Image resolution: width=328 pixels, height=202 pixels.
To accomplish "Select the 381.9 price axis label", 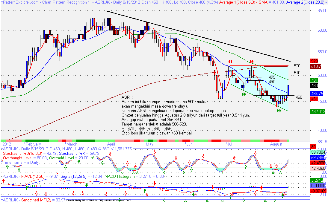I will pos(322,142).
